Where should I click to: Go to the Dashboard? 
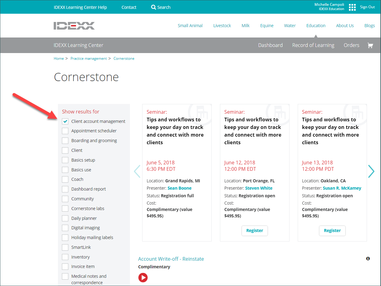(x=270, y=45)
